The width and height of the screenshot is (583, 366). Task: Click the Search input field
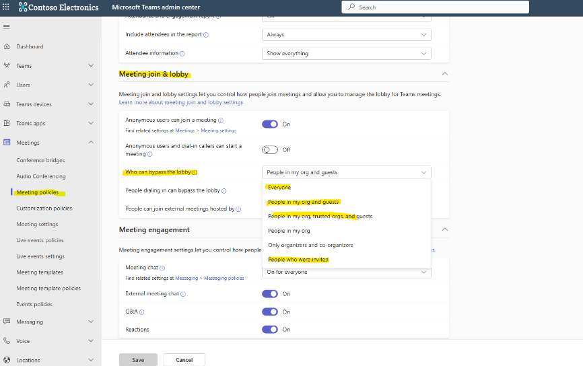[435, 7]
